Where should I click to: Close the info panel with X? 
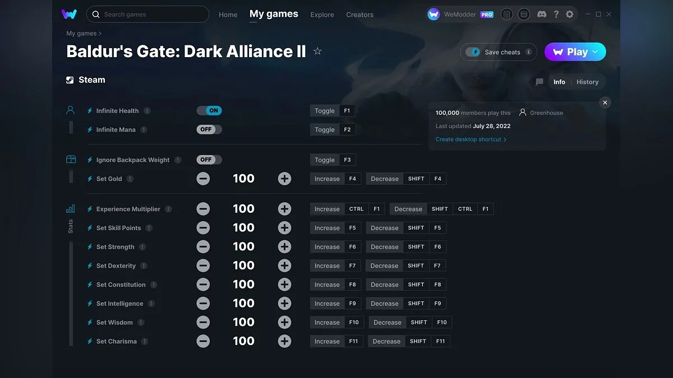(x=605, y=102)
